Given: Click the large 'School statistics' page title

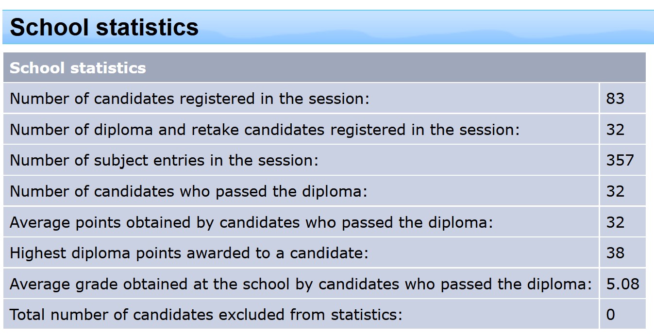Looking at the screenshot, I should click(x=104, y=27).
